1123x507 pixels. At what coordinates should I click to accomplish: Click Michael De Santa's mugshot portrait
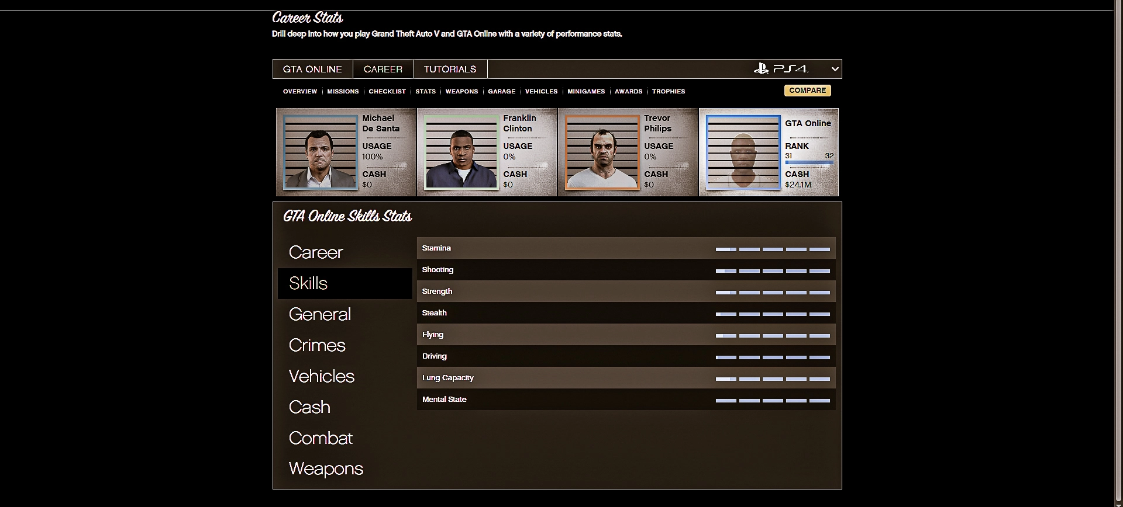click(320, 152)
